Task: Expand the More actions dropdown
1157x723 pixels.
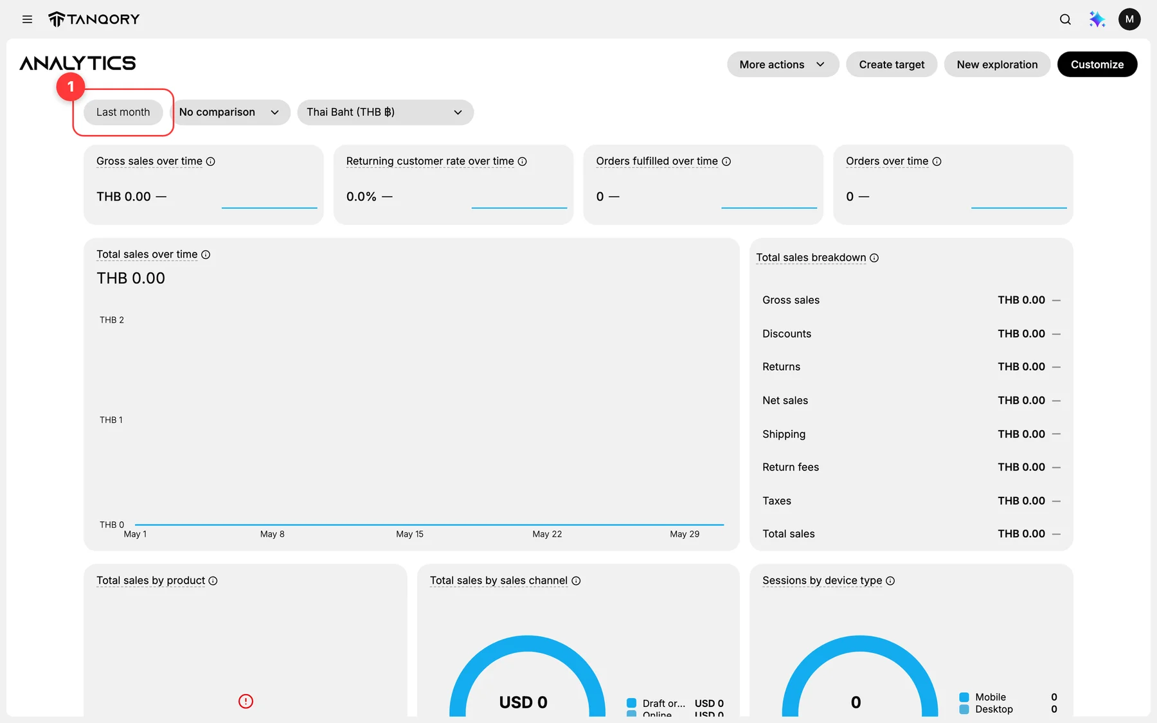Action: 783,64
